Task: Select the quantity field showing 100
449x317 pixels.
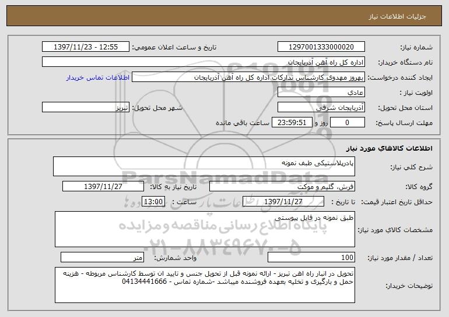Action: (x=311, y=257)
